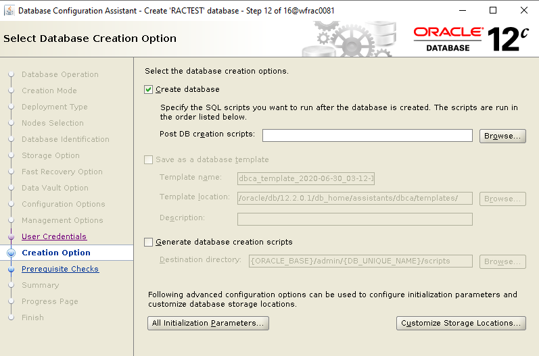Viewport: 539px width, 356px height.
Task: Click the Post DB creation scripts input field
Action: point(367,136)
